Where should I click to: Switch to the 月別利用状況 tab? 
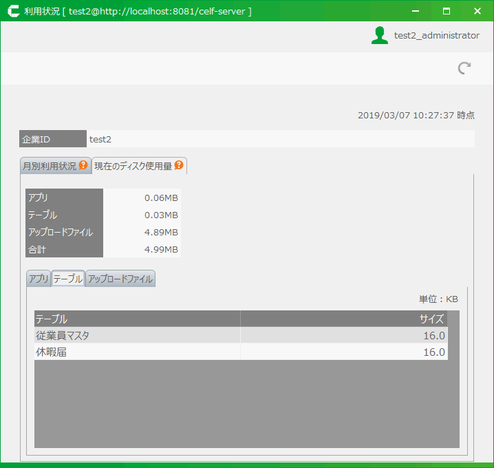point(50,166)
